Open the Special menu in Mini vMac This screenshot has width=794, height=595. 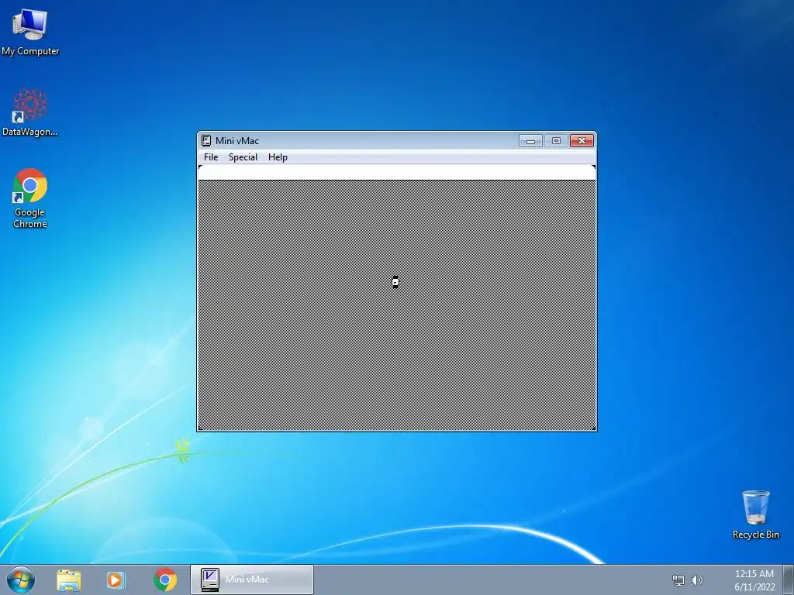pos(243,157)
